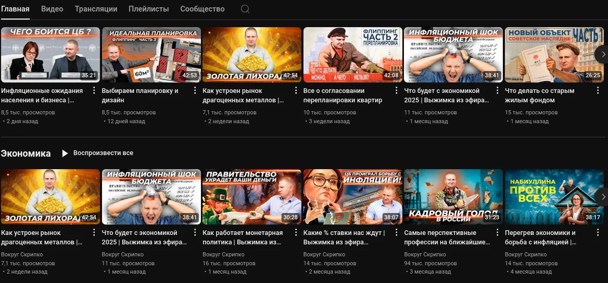The height and width of the screenshot is (283, 608).
Task: Open three-dot menu for "Выбираем планировку и дизайн"
Action: coord(194,90)
